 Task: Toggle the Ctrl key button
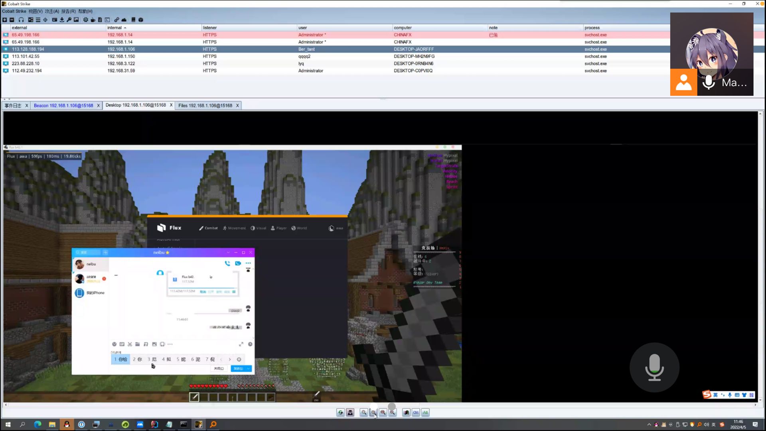416,413
